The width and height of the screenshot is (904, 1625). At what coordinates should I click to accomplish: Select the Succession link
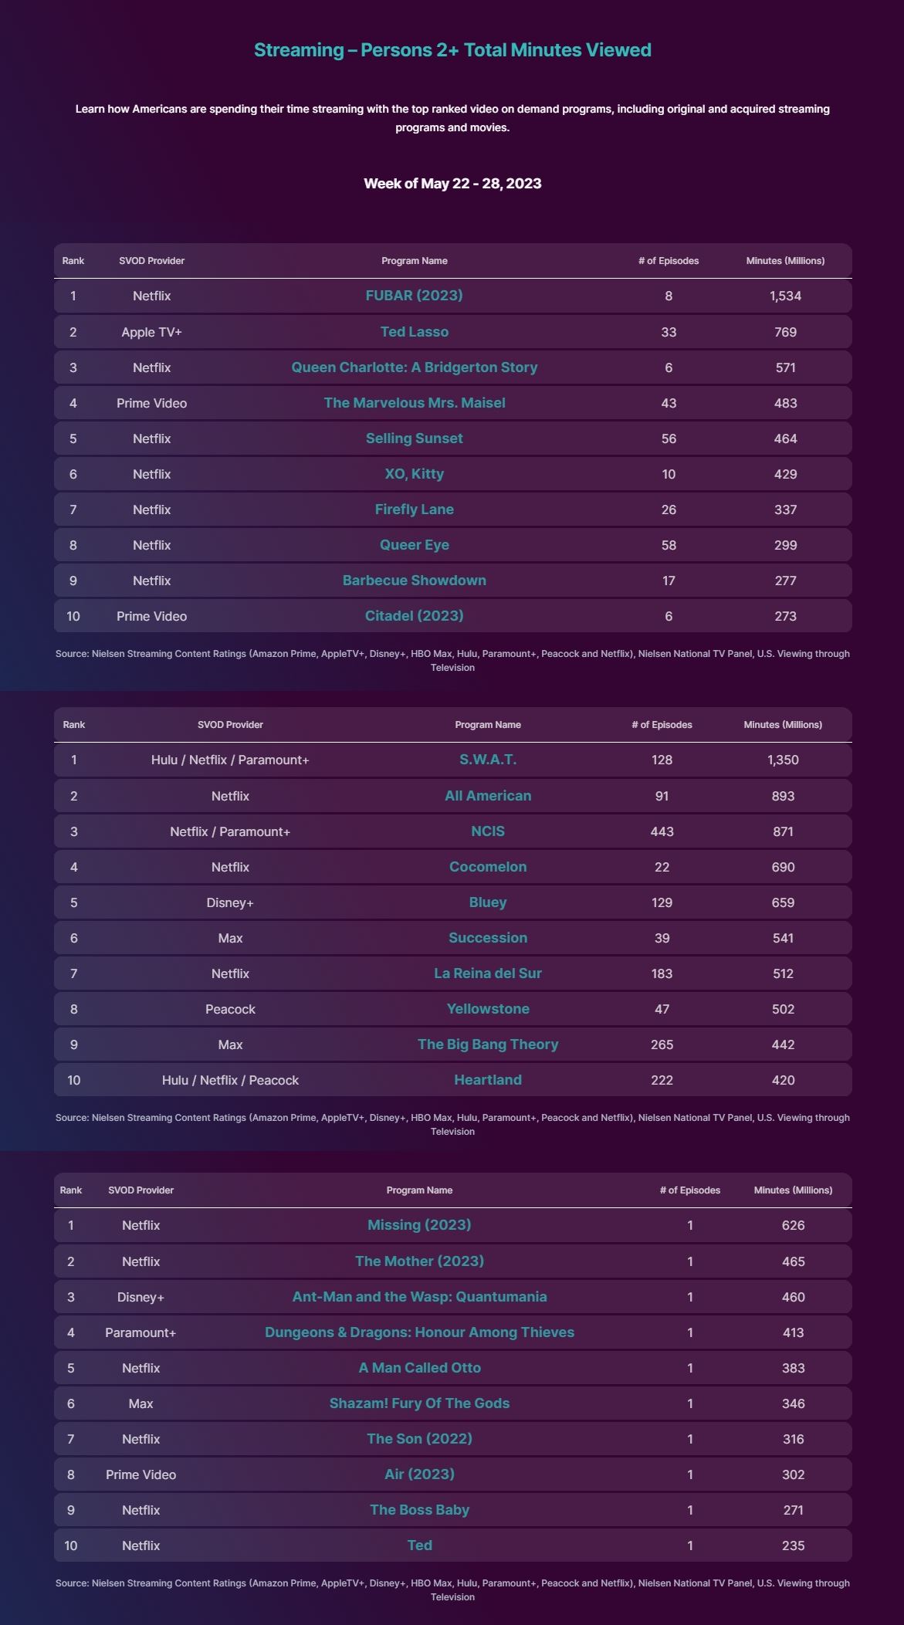click(x=488, y=938)
